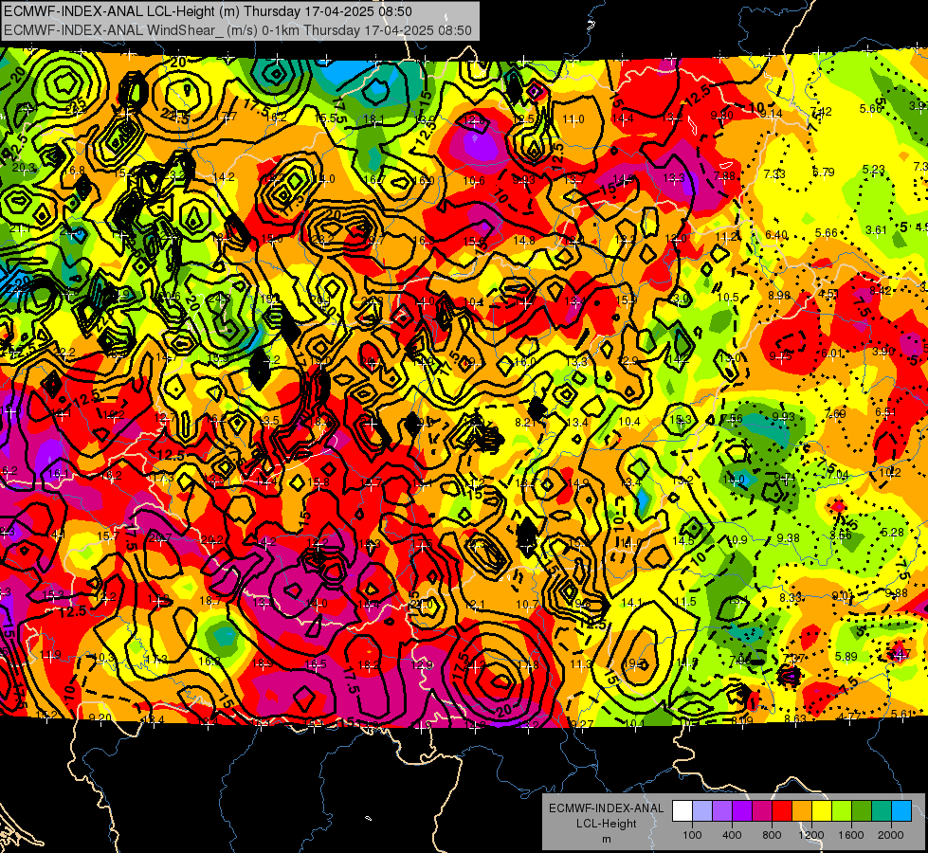
Task: Click the wind shear value 8.63
Action: (x=795, y=718)
